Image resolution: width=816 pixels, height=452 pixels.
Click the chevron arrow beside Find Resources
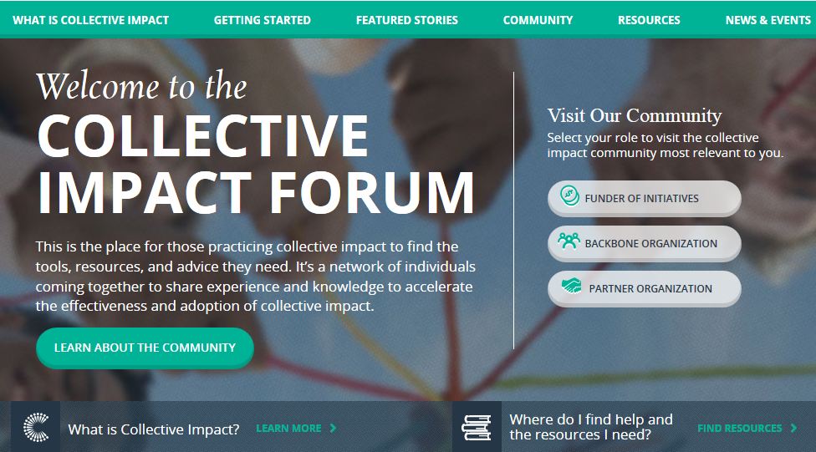(x=793, y=428)
